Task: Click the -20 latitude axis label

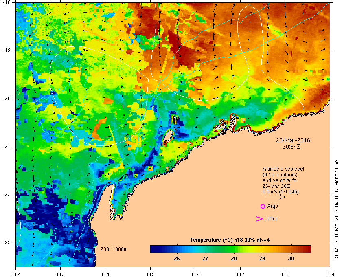Action: [x=7, y=99]
